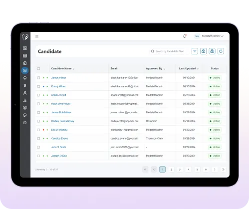
Task: Open the single user icon in sidebar
Action: [x=25, y=93]
